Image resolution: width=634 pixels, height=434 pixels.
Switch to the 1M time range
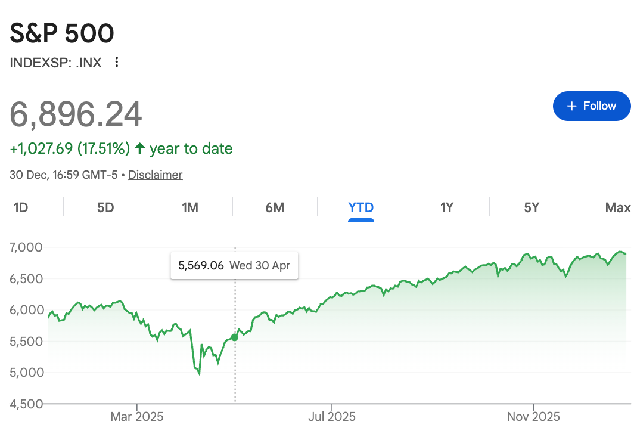(x=189, y=207)
